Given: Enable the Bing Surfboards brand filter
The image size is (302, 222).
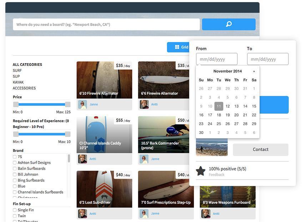Looking at the screenshot, I should pyautogui.click(x=15, y=180).
